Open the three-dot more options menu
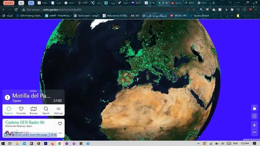 [60, 133]
